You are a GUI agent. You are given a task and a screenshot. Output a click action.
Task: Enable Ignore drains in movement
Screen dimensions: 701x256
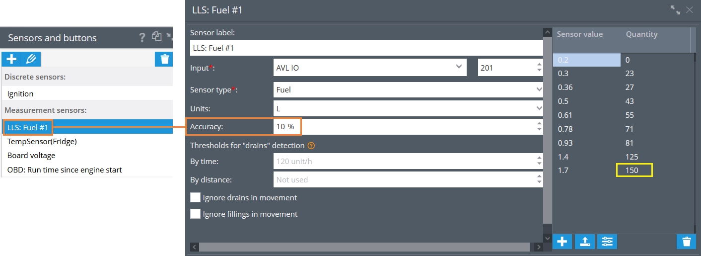tap(196, 197)
